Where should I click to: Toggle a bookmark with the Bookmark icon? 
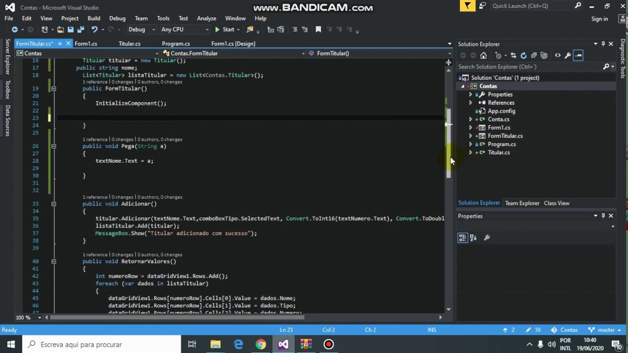(x=318, y=29)
